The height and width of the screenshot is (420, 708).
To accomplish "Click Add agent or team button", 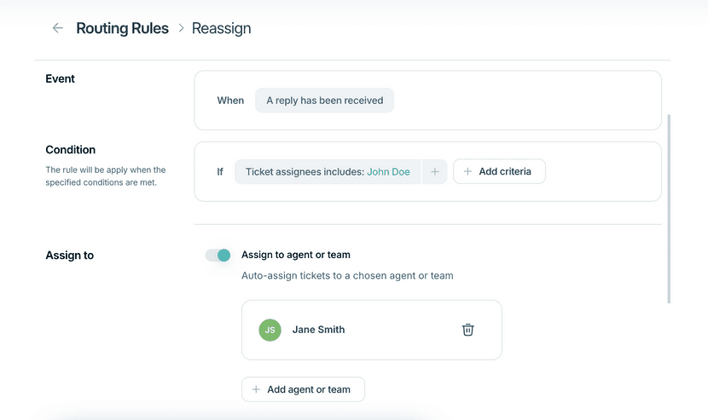I will (x=303, y=389).
